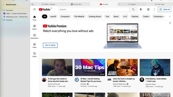Viewport: 173px width, 97px height.
Task: Open 'To the guy who wants to know' title
Action: pyautogui.click(x=58, y=80)
